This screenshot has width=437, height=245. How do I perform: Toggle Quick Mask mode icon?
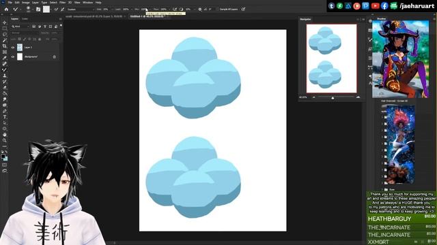coord(5,165)
